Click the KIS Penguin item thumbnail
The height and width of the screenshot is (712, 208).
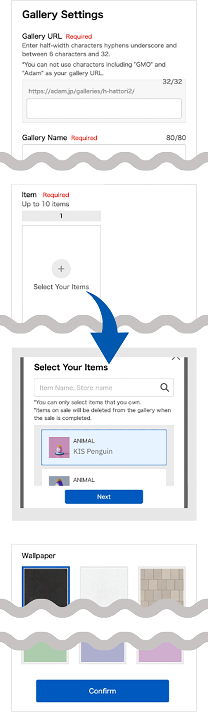click(x=59, y=447)
